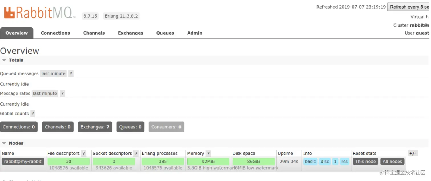Click the Erlang 21.3.8.2 label
This screenshot has height=181, width=431.
[121, 16]
